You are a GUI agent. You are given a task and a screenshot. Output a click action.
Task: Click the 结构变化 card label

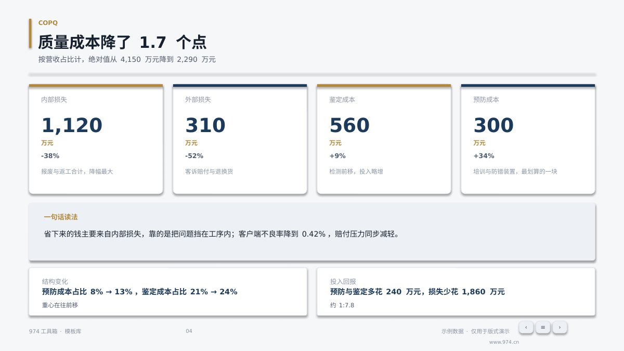55,281
